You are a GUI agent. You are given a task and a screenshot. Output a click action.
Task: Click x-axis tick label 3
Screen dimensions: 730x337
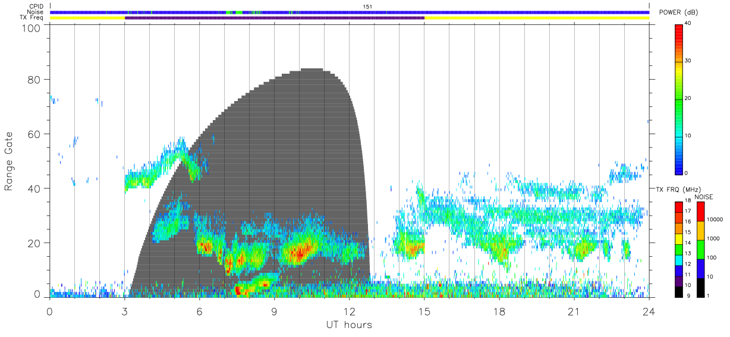pos(125,311)
